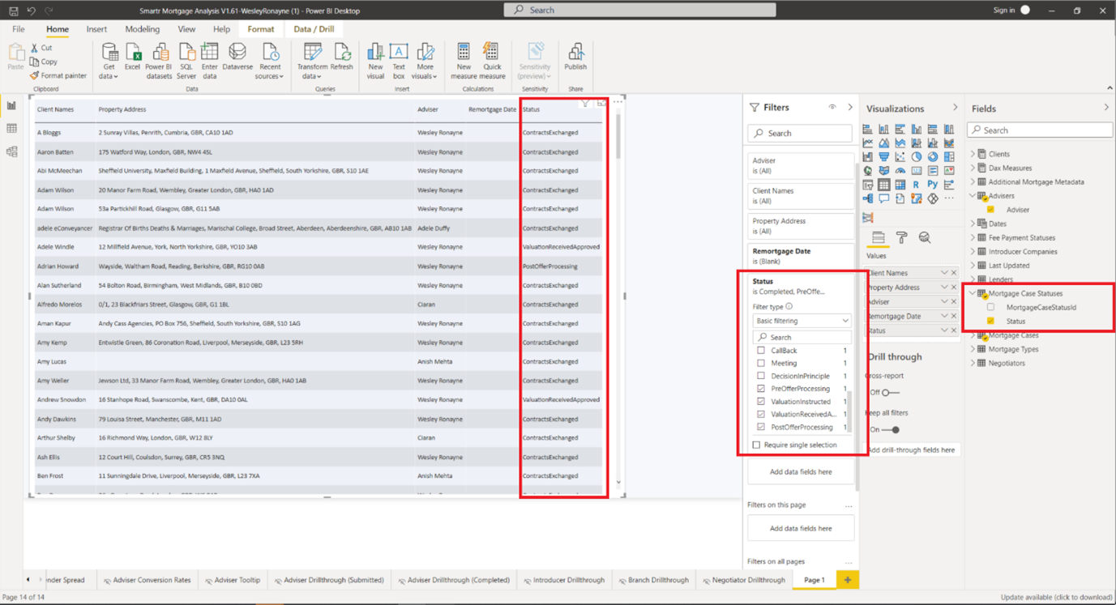
Task: Check the CallBack status filter
Action: 761,351
